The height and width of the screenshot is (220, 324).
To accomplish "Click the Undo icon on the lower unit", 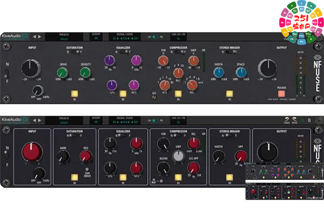I will (x=286, y=121).
